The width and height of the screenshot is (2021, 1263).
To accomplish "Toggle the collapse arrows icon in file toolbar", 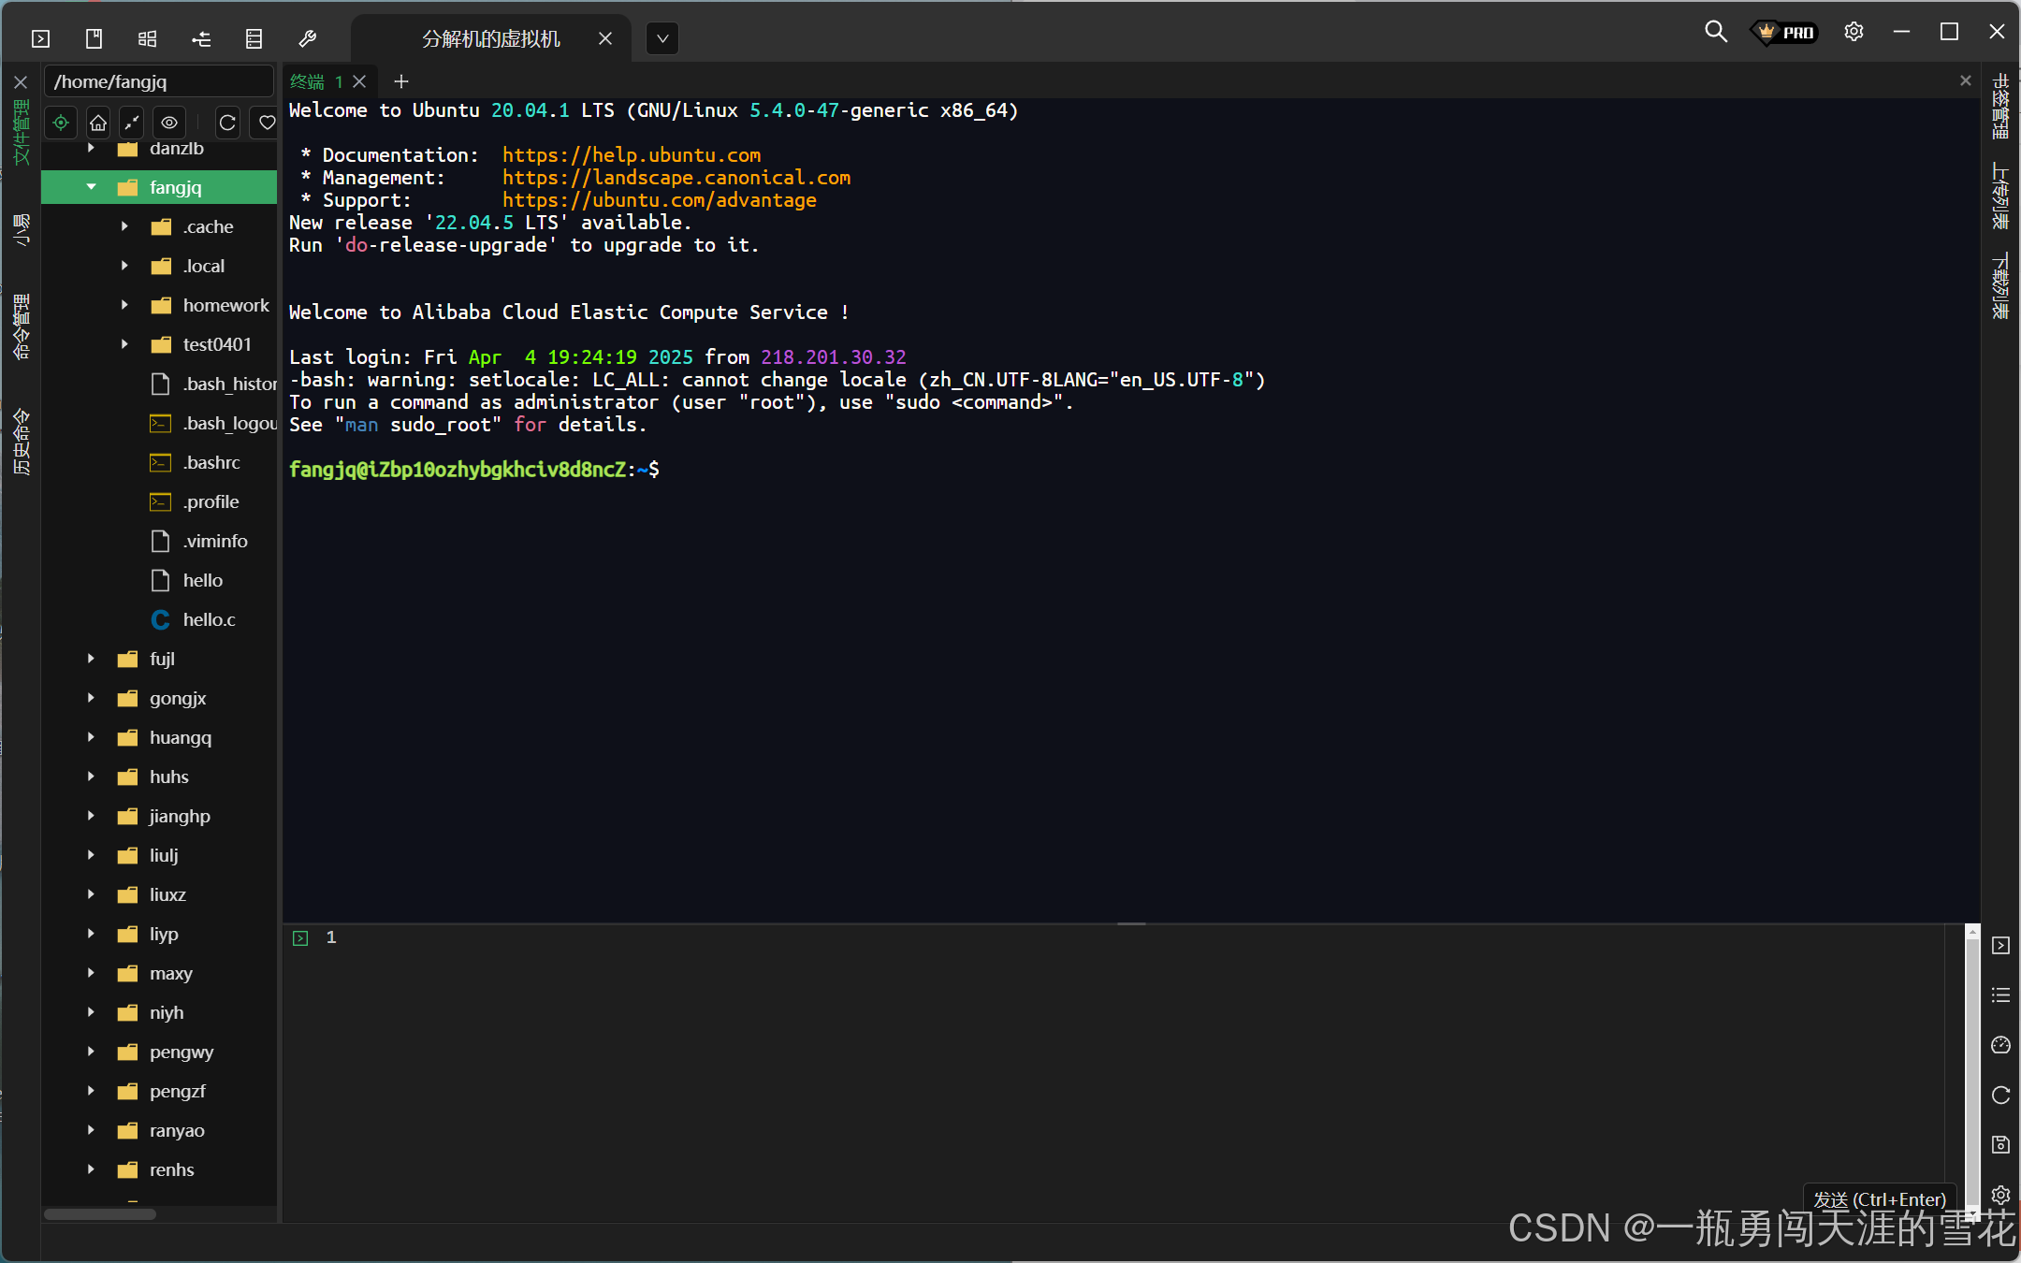I will tap(132, 123).
